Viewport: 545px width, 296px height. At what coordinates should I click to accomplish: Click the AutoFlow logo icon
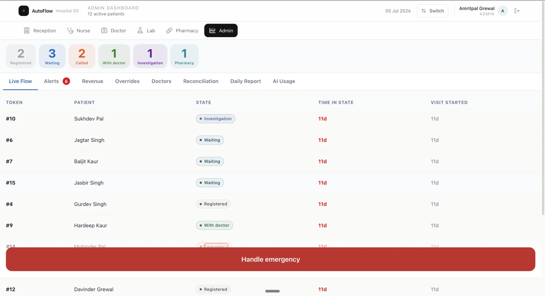pyautogui.click(x=24, y=11)
